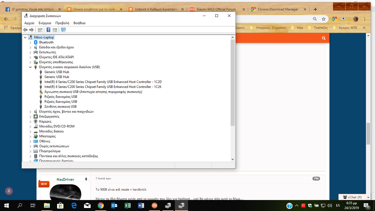This screenshot has height=211, width=375.
Task: Open the Υπηρεσίες Δημοσίου bookmark folder
Action: (x=268, y=28)
